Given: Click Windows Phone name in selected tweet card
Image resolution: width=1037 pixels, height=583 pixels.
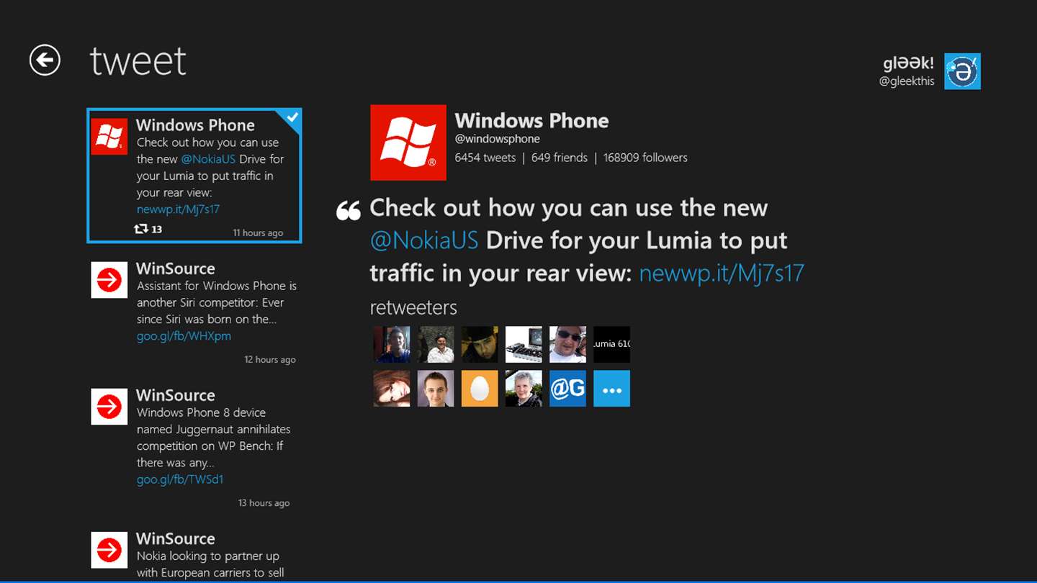Looking at the screenshot, I should pos(195,125).
